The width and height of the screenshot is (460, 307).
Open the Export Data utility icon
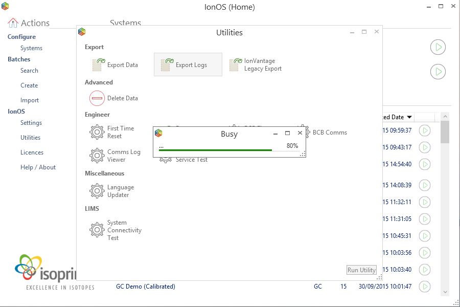pyautogui.click(x=97, y=65)
